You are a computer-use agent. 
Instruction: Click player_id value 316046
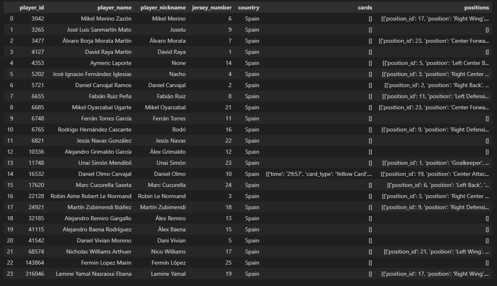34,274
